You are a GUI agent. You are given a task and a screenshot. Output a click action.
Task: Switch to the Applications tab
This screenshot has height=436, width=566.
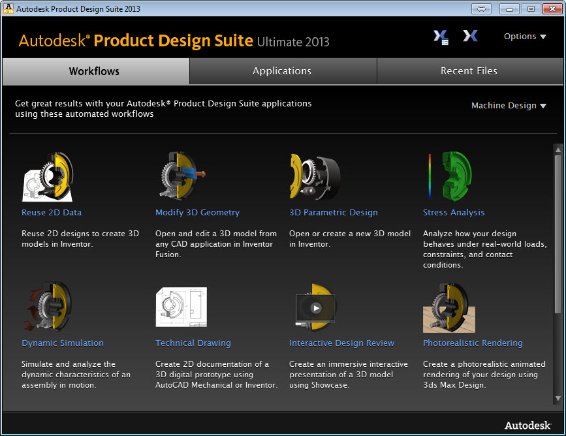tap(283, 71)
